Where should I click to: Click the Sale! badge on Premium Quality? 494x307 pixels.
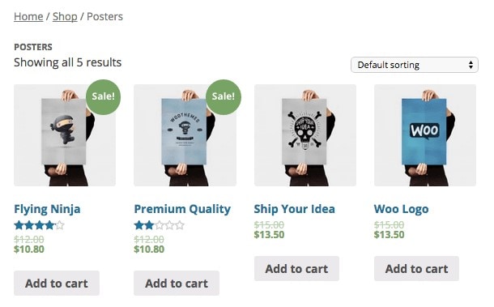pyautogui.click(x=223, y=96)
